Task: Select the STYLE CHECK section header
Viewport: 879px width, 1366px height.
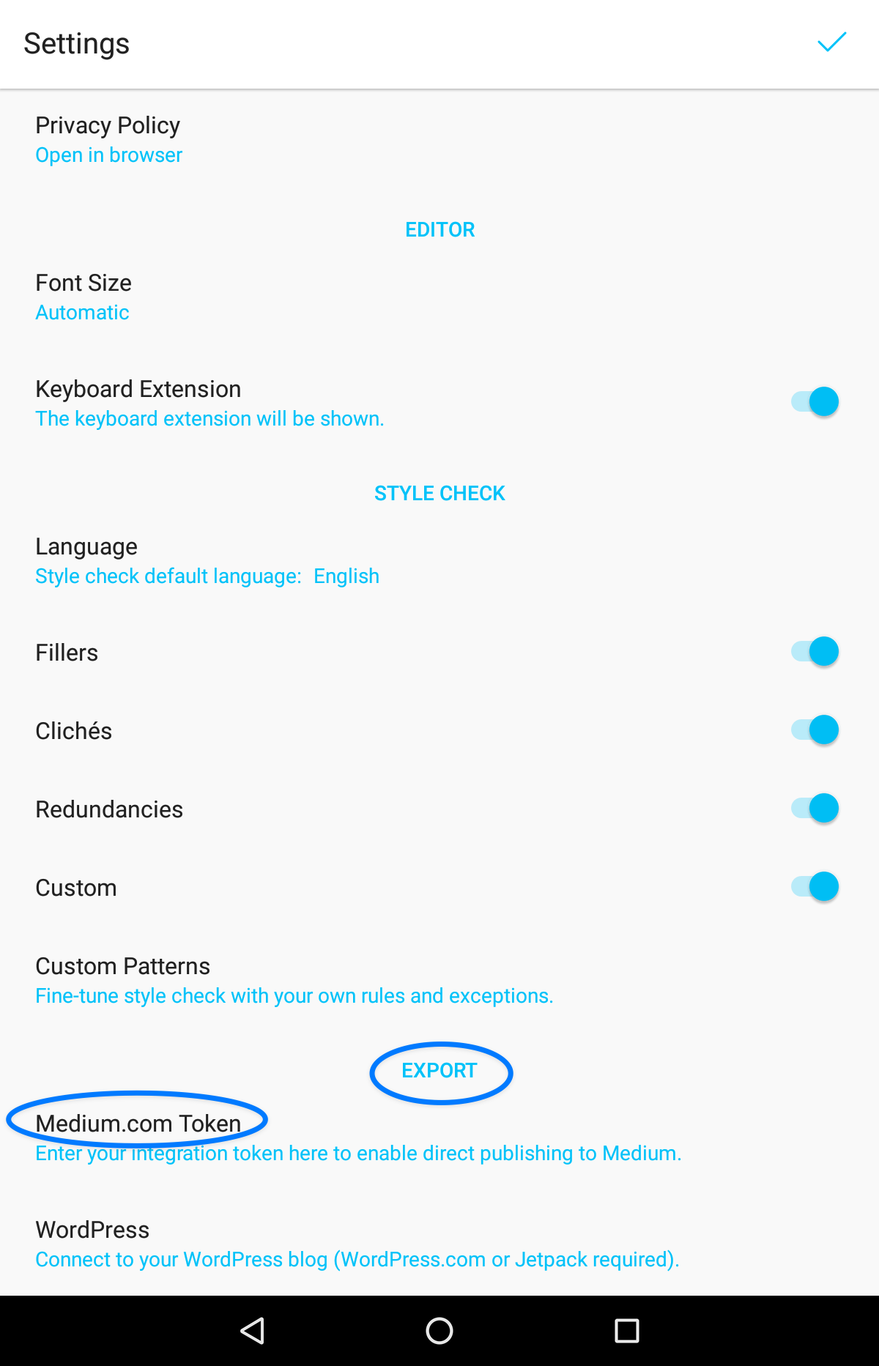Action: (439, 494)
